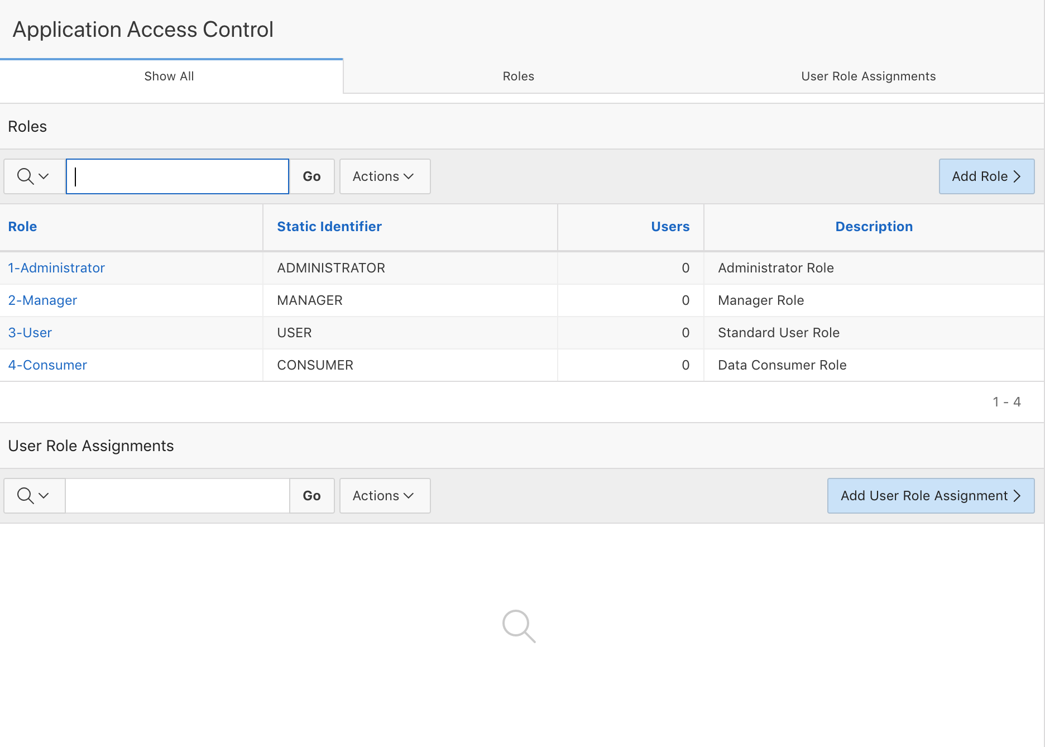Click the Add User Role Assignment button
Screen dimensions: 1045x747
point(930,496)
